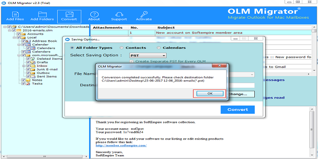Image resolution: width=318 pixels, height=159 pixels.
Task: Expand the Inbox folder node
Action: (x=24, y=66)
